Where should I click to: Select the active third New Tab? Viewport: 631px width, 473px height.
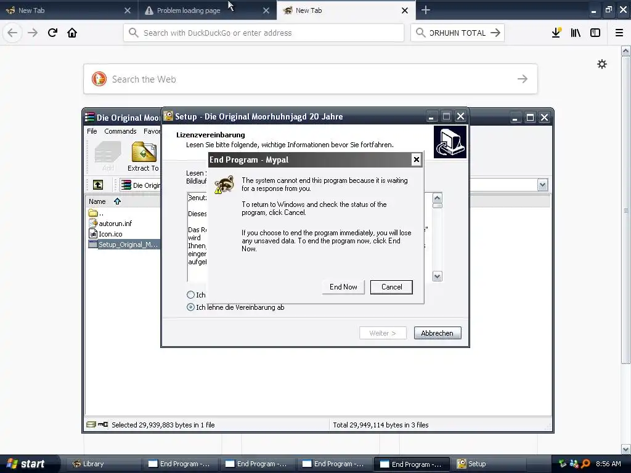[x=346, y=10]
